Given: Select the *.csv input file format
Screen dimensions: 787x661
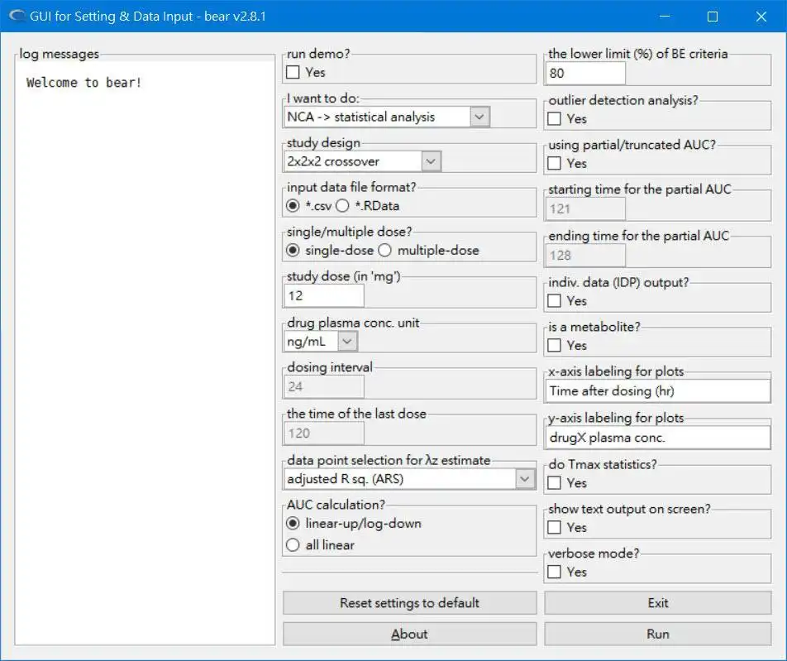Looking at the screenshot, I should [x=293, y=206].
